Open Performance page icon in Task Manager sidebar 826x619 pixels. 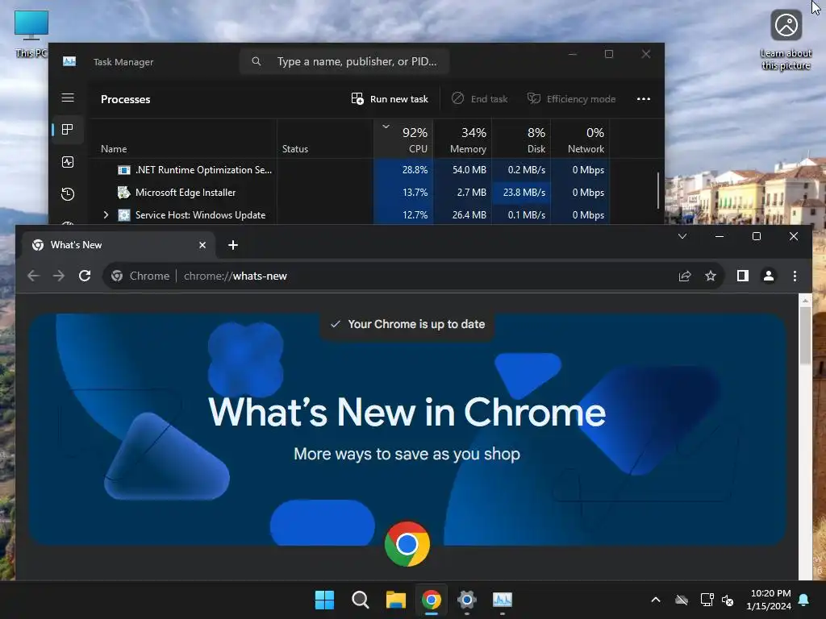tap(68, 162)
